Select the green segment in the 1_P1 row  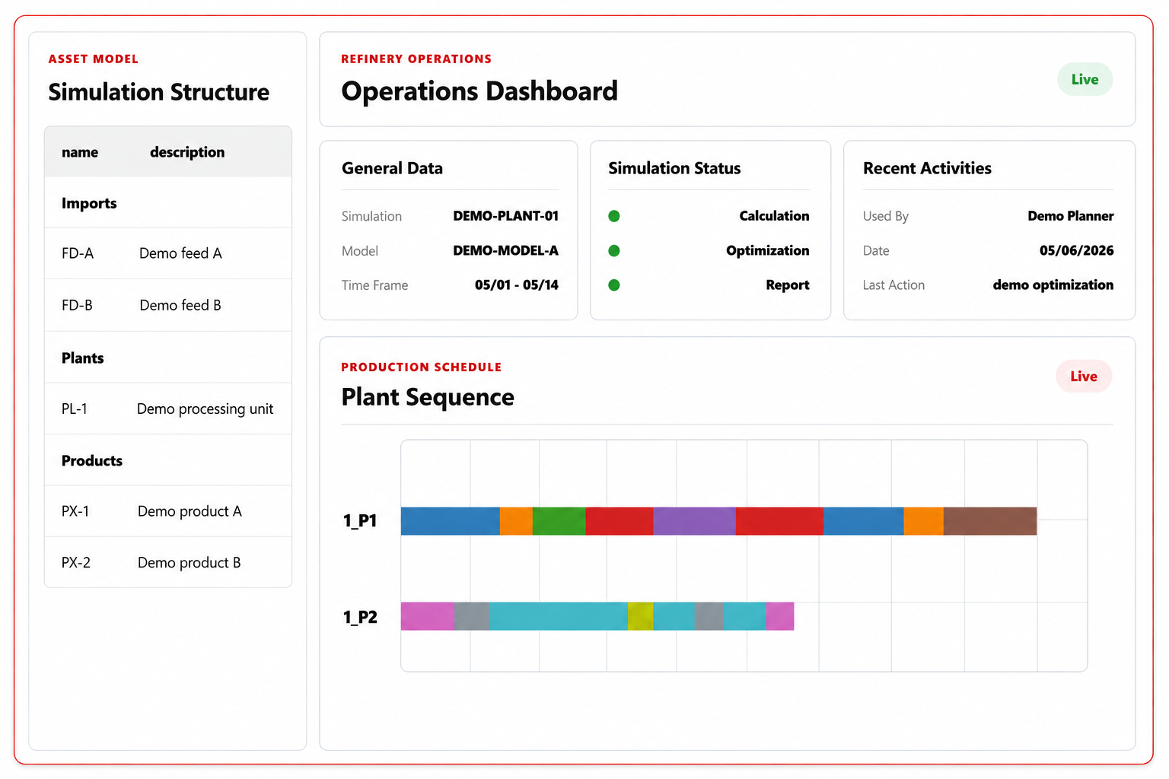[x=559, y=521]
